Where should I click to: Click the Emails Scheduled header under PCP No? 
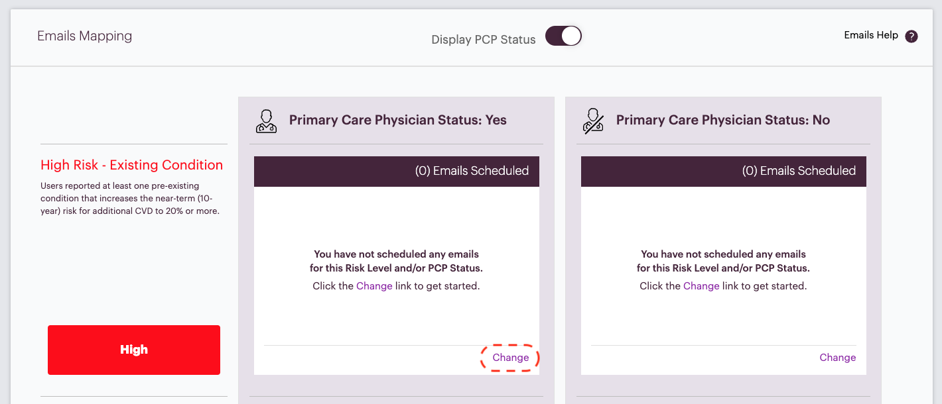click(x=724, y=171)
